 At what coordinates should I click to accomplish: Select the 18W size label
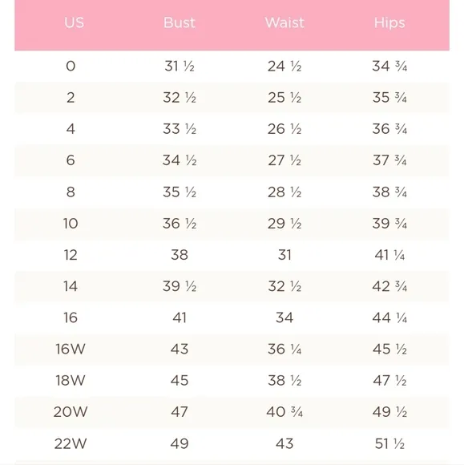pos(71,381)
